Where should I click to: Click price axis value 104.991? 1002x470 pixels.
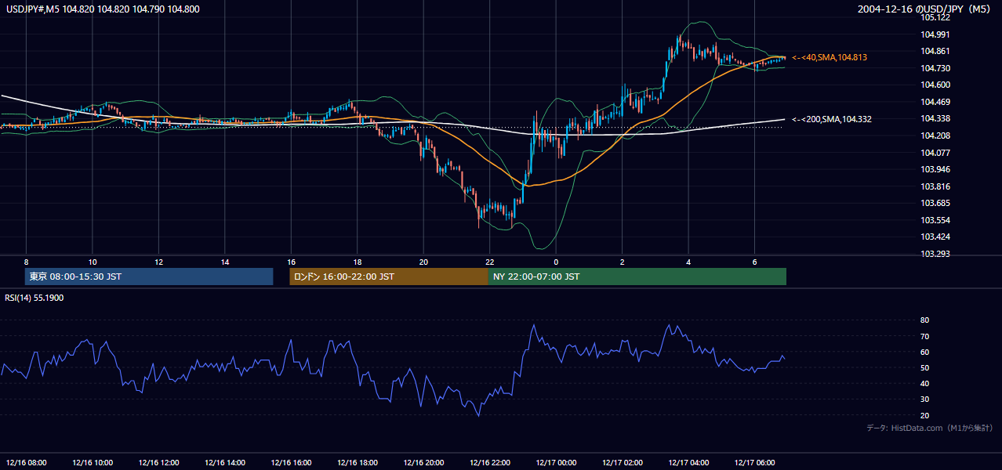pyautogui.click(x=935, y=34)
